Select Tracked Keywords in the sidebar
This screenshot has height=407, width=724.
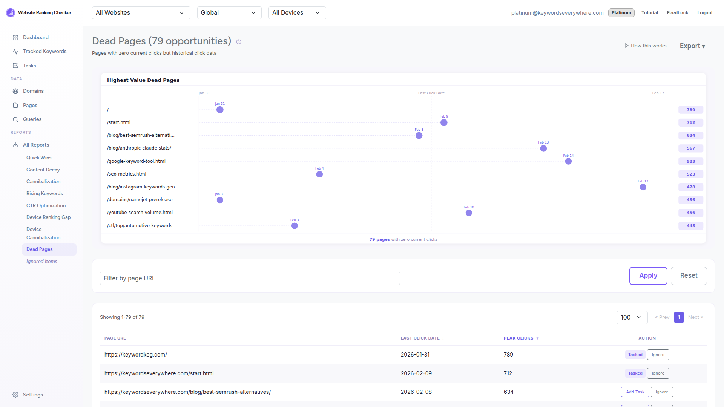(44, 51)
